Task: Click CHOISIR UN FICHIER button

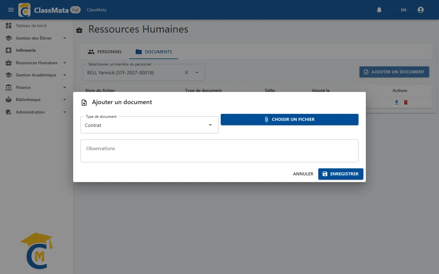Action: point(290,119)
